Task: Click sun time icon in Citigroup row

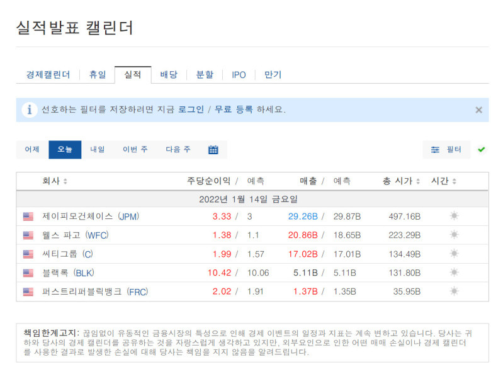Action: (x=454, y=253)
